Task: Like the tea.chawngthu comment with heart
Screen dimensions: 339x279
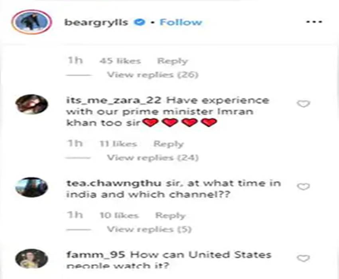Action: coord(304,187)
